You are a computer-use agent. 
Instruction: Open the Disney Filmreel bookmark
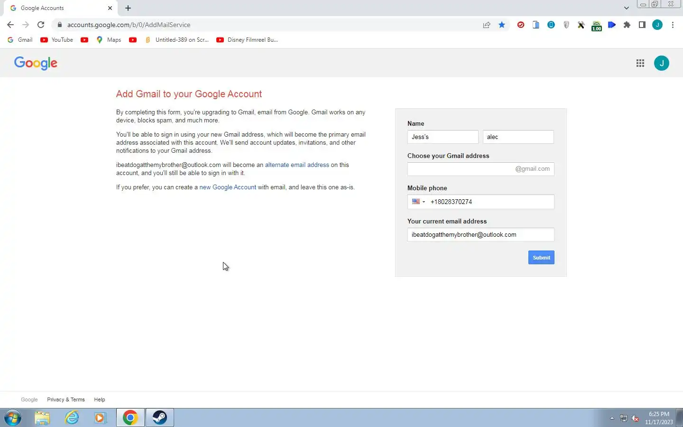(247, 40)
